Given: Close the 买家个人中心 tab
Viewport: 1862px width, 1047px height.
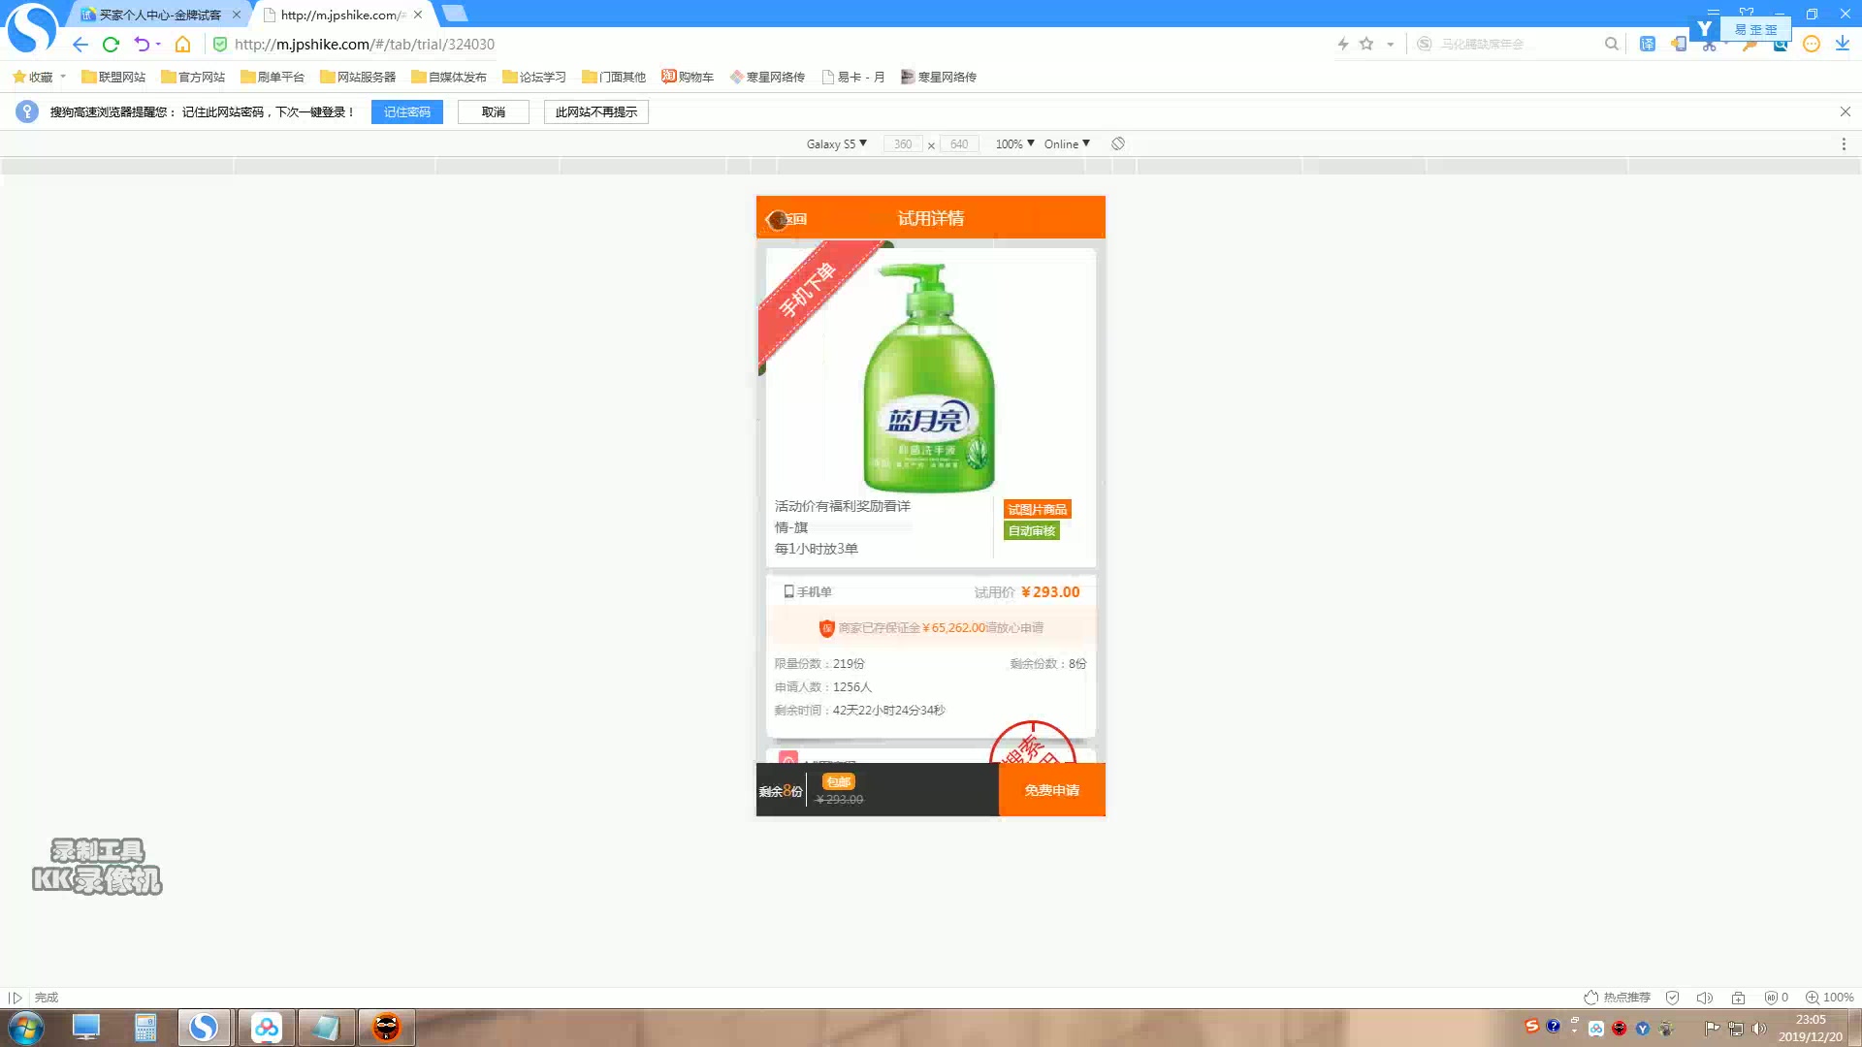Looking at the screenshot, I should (237, 15).
